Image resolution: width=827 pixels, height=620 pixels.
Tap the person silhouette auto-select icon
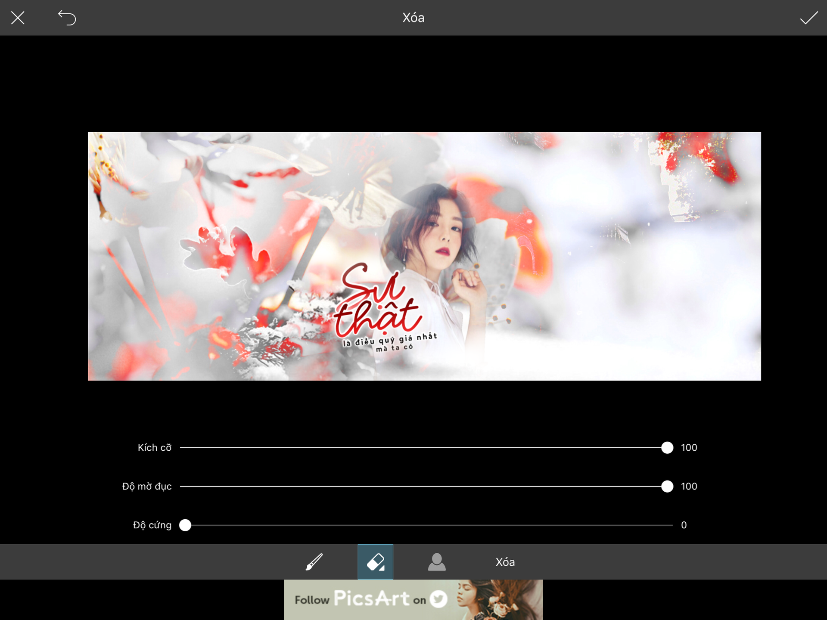[x=437, y=562]
